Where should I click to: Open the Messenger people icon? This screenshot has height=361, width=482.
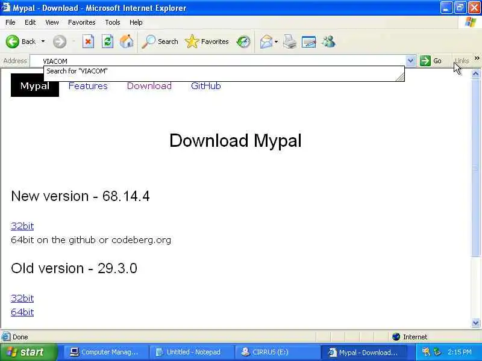(328, 42)
